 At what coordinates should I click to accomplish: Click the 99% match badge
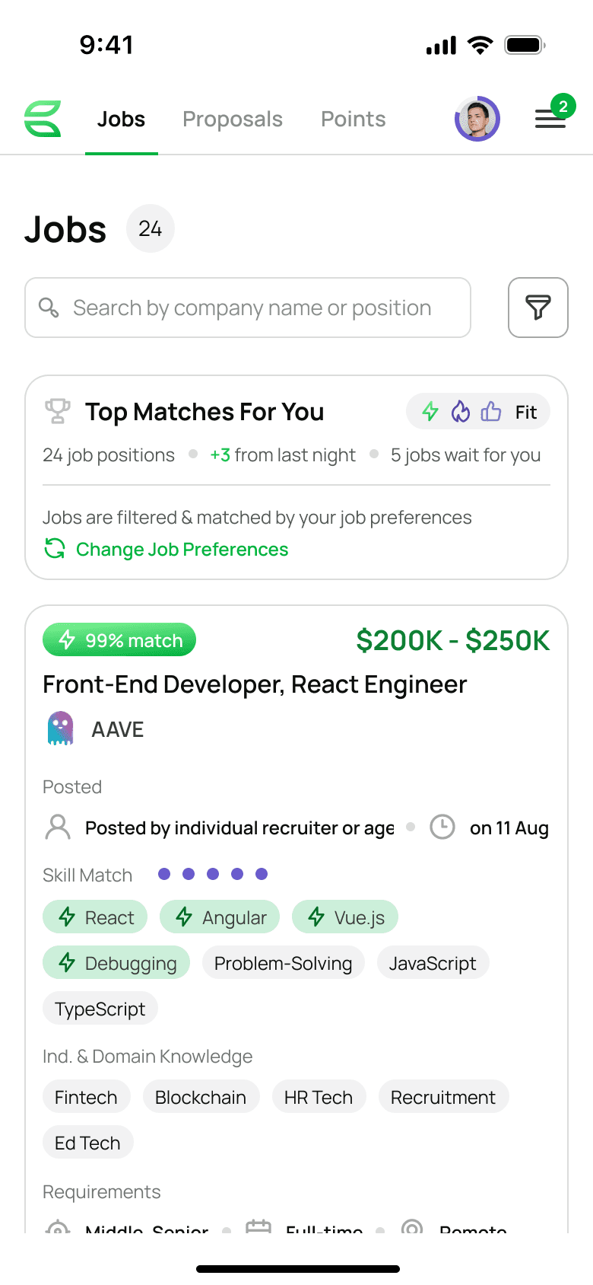[x=119, y=640]
